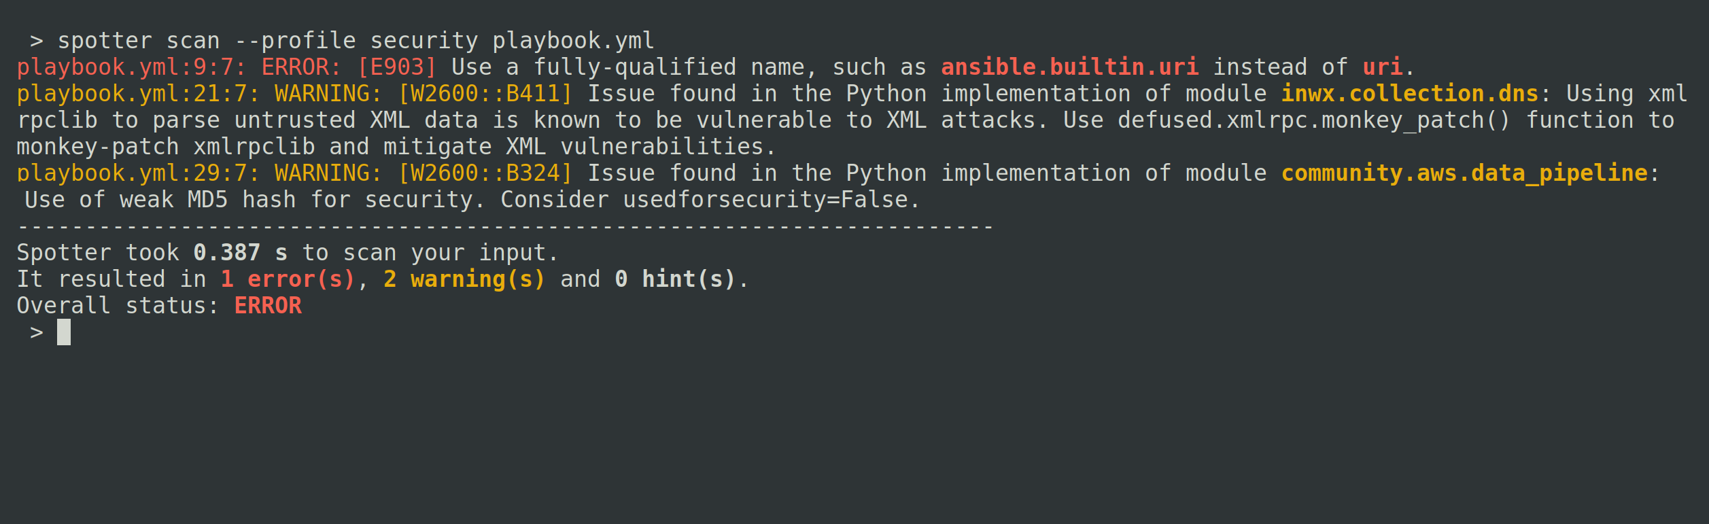This screenshot has height=524, width=1709.
Task: Click the [E903] error code
Action: [x=397, y=67]
